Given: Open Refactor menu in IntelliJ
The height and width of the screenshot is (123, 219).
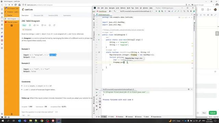Looking at the screenshot, I should pyautogui.click(x=123, y=8).
